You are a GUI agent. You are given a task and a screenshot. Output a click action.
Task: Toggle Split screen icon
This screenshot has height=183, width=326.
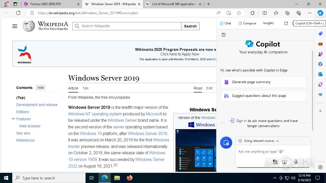[x=265, y=13]
